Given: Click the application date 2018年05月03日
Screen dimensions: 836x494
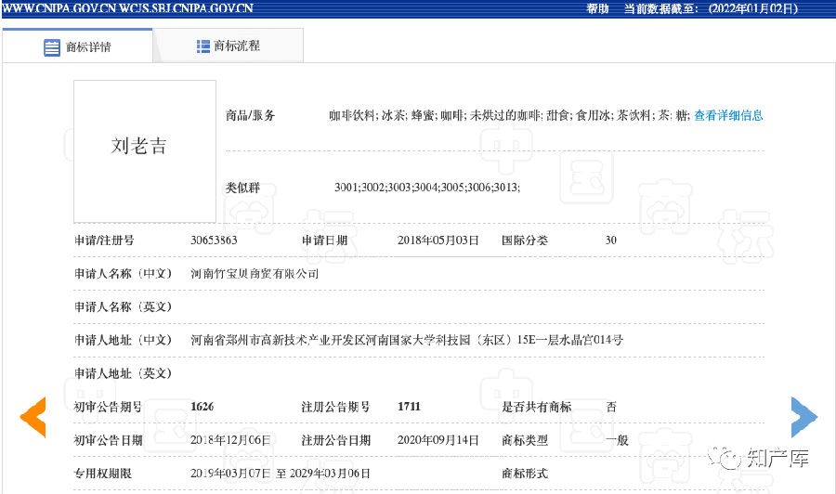Looking at the screenshot, I should click(438, 240).
